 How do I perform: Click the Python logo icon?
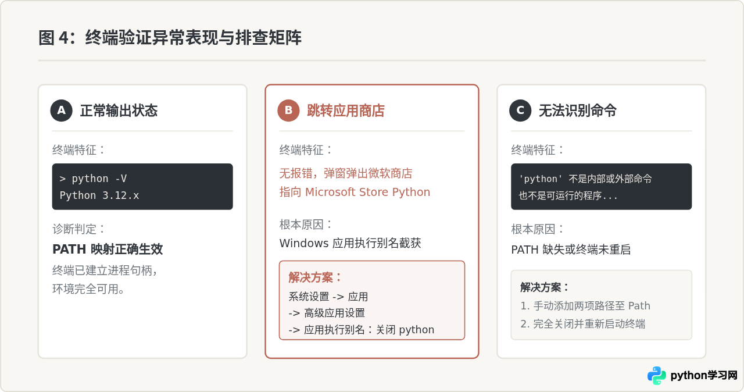click(x=657, y=376)
